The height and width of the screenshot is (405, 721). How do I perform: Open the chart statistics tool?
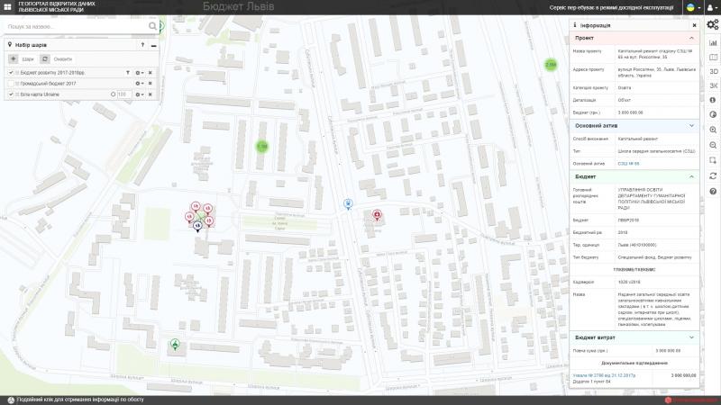[713, 42]
